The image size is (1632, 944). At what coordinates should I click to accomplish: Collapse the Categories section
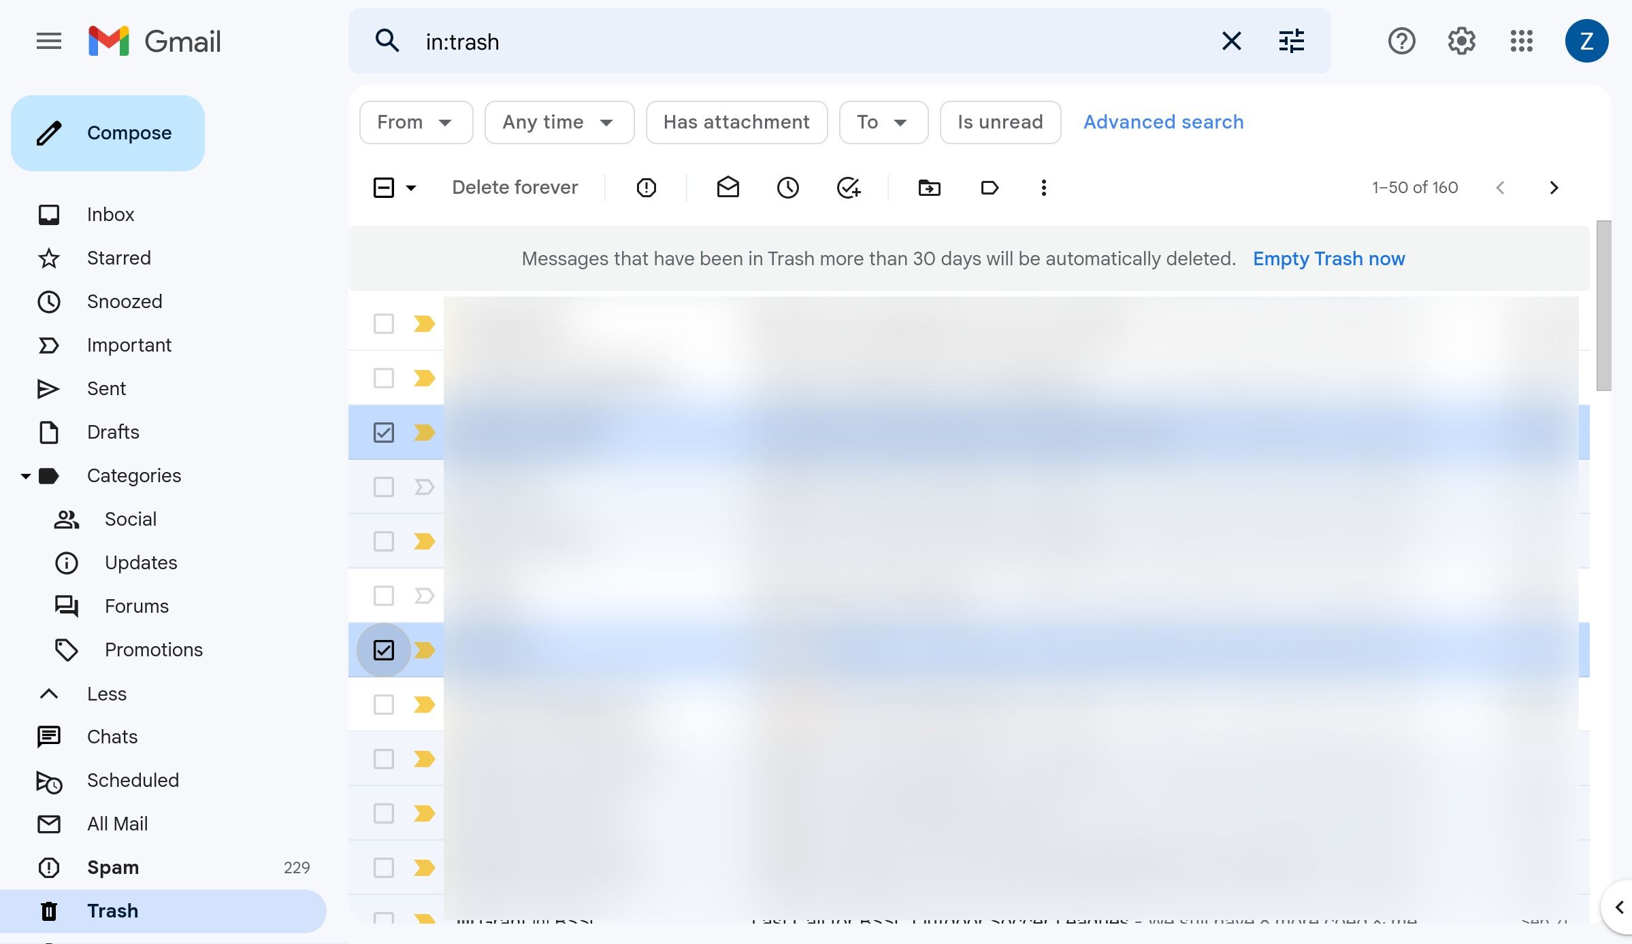pos(25,475)
